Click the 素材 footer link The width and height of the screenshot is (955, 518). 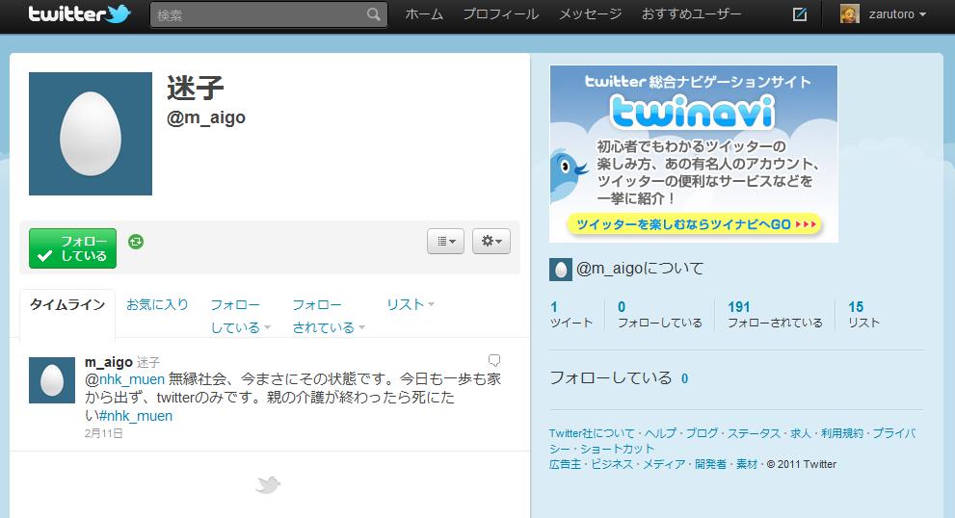[747, 464]
